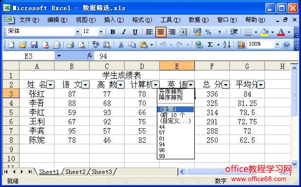Open the 数据 menu

(x=199, y=20)
